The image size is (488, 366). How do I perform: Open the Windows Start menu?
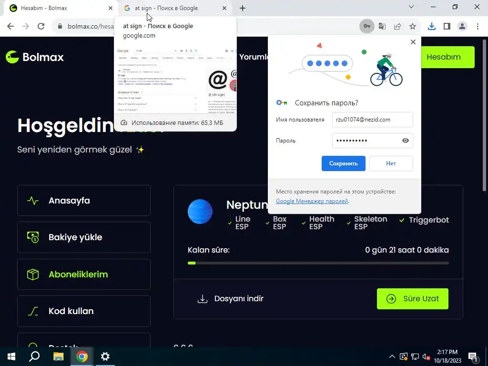click(11, 356)
